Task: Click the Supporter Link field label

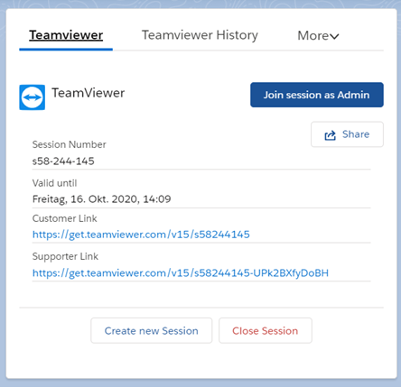Action: pos(65,256)
